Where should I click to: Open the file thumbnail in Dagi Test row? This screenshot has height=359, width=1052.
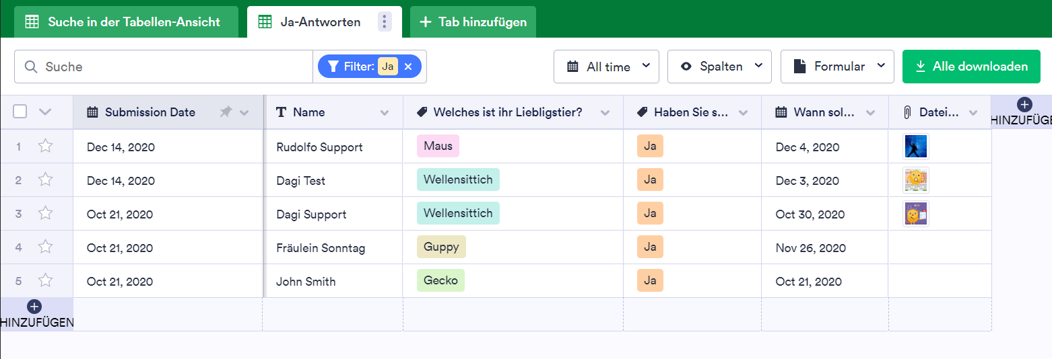click(916, 180)
